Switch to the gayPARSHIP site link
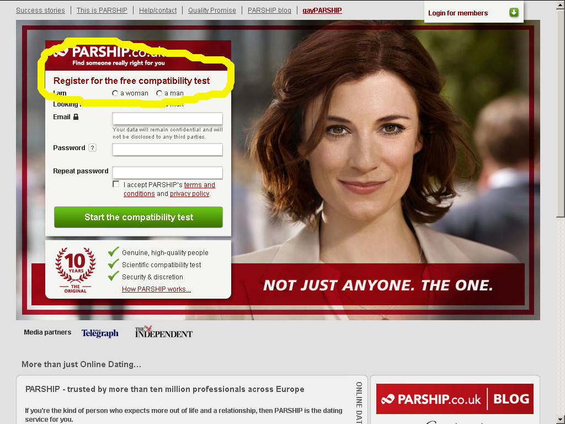This screenshot has width=565, height=424. coord(322,10)
